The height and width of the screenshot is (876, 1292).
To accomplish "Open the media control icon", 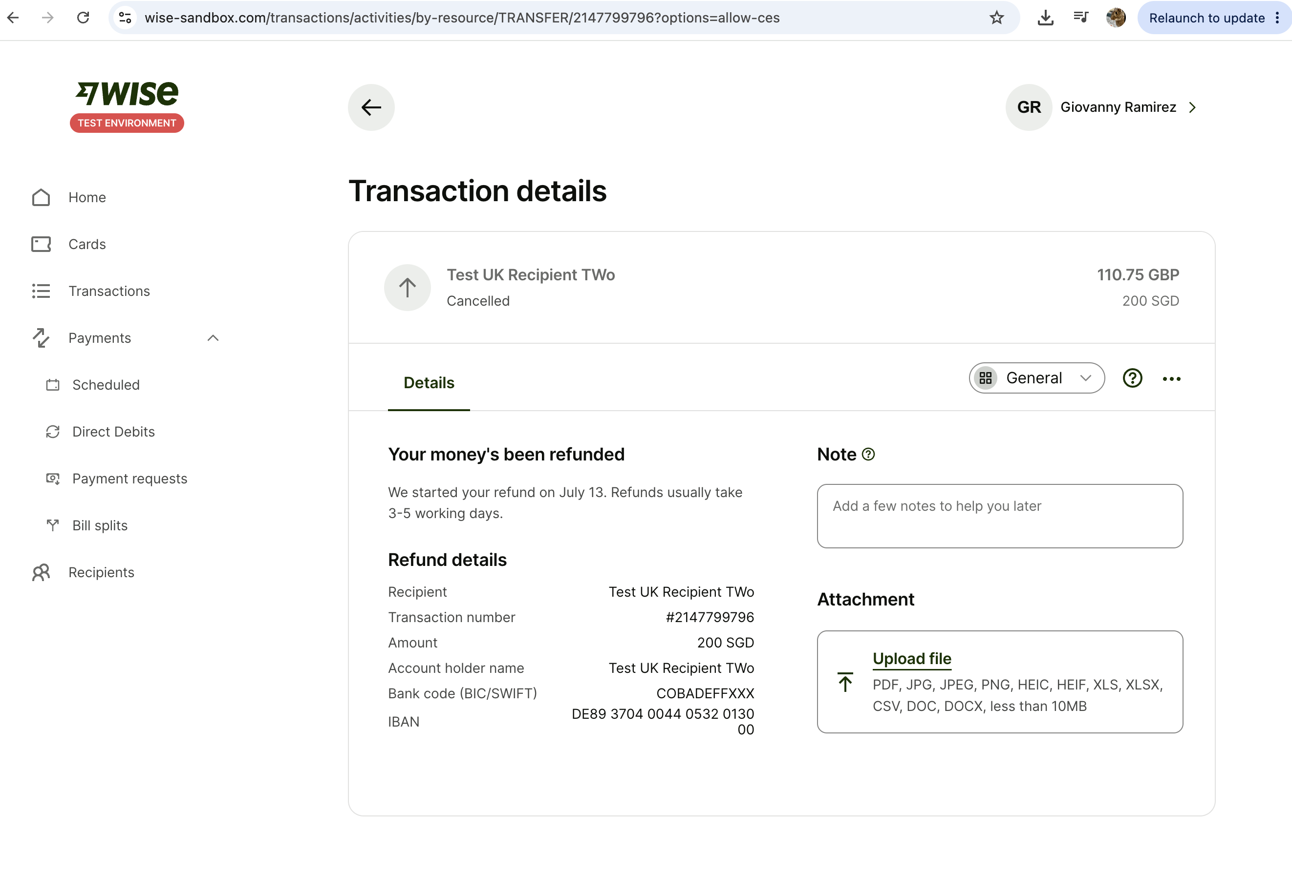I will pos(1080,18).
